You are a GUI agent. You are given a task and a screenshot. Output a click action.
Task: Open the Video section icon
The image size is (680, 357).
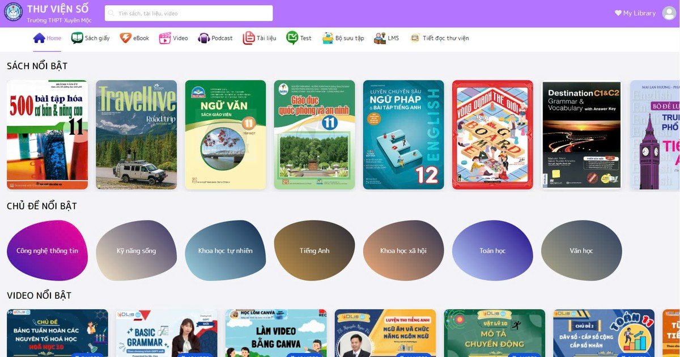pos(165,38)
